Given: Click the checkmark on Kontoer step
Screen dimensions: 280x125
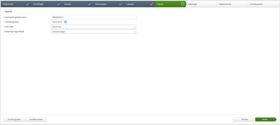Looking at the screenshot, I should [90, 4].
